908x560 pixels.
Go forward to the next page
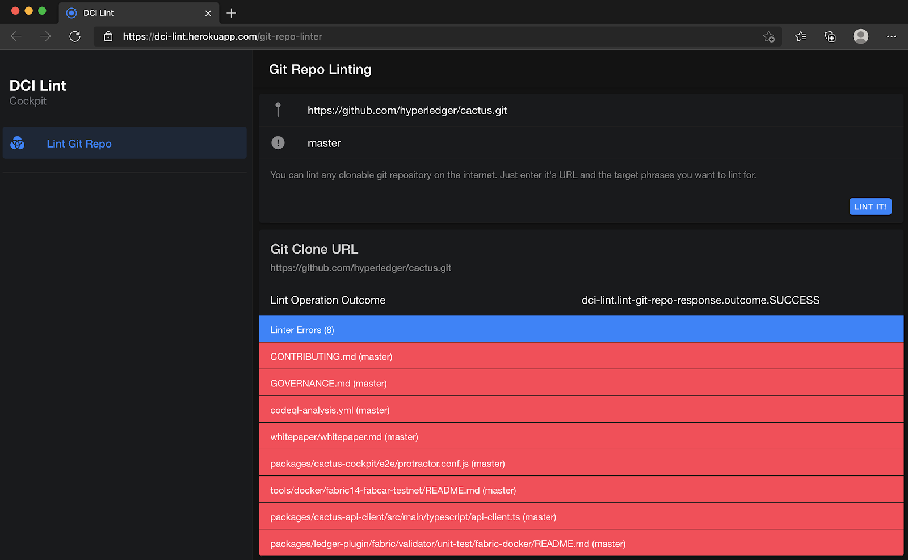coord(45,36)
